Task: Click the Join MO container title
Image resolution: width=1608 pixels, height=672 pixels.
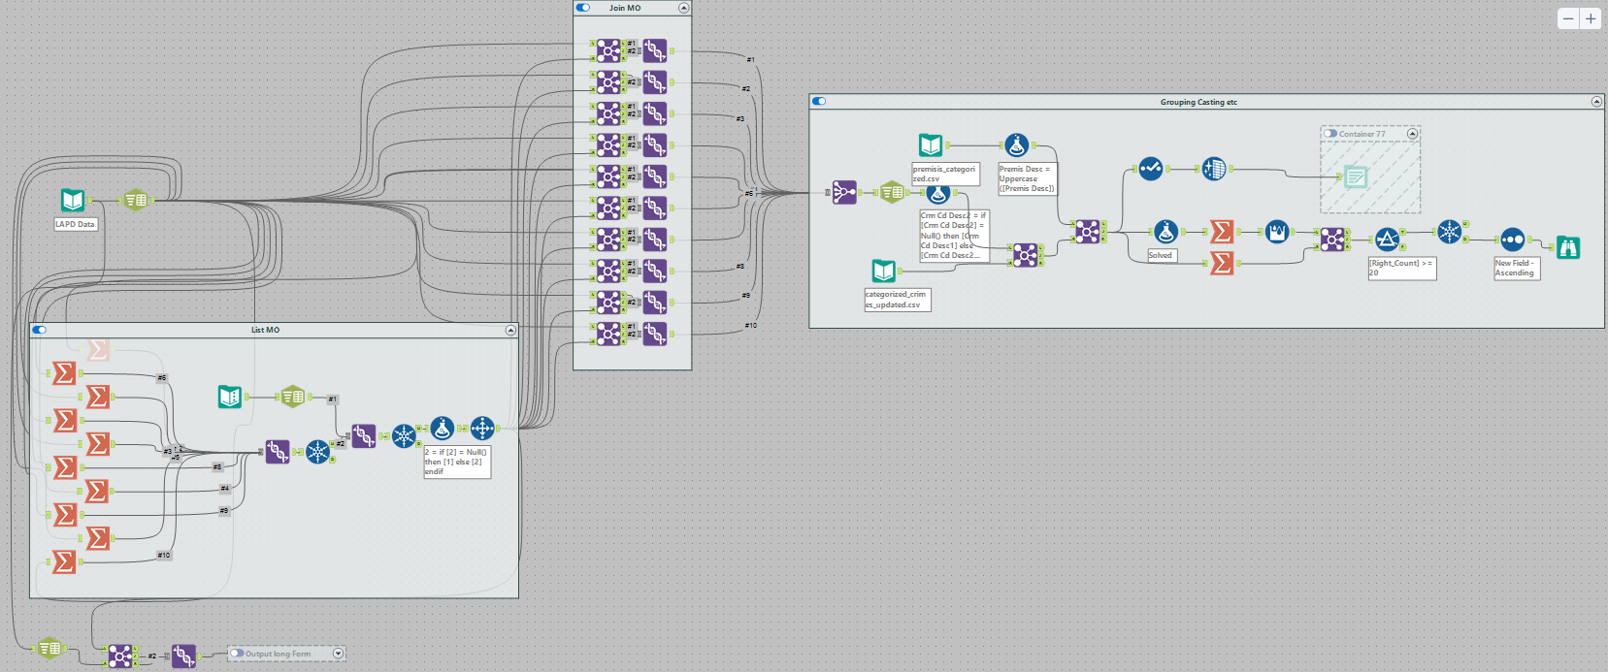Action: (x=625, y=8)
